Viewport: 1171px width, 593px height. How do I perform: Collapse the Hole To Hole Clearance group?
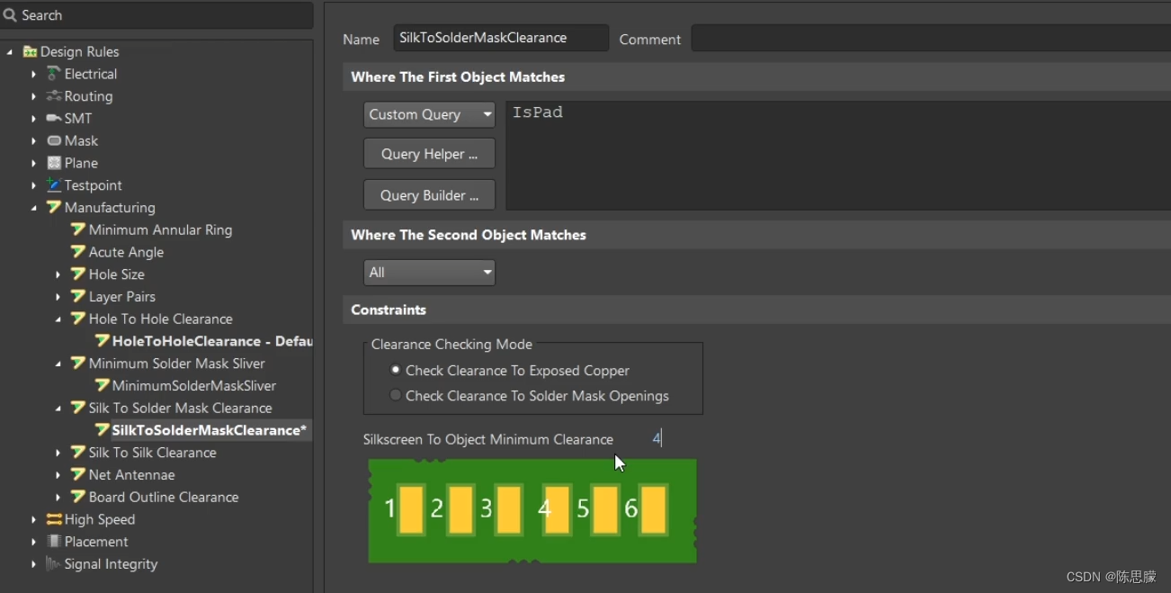(x=58, y=319)
